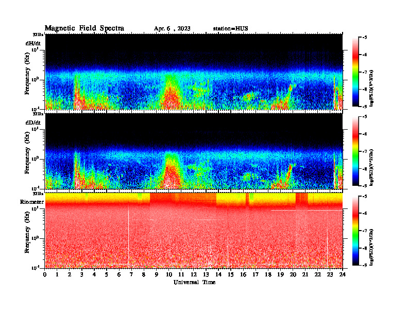
Task: Click the "-5" value on Riometer color scale
Action: [365, 196]
